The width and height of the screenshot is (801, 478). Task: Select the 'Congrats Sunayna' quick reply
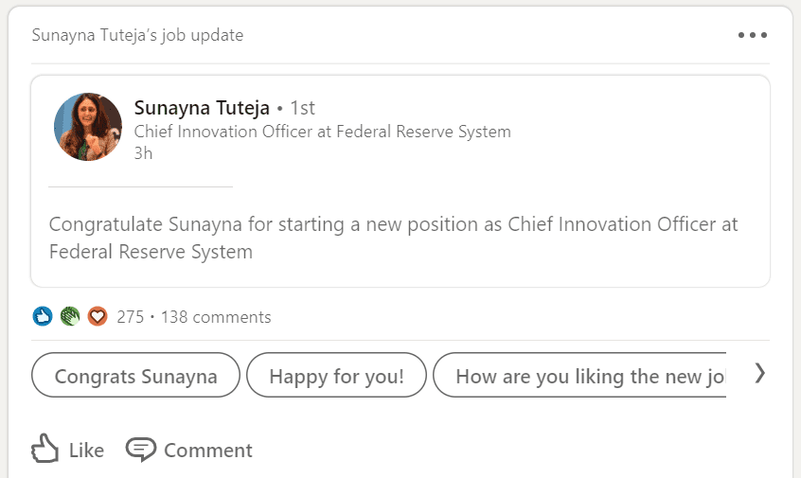[135, 376]
